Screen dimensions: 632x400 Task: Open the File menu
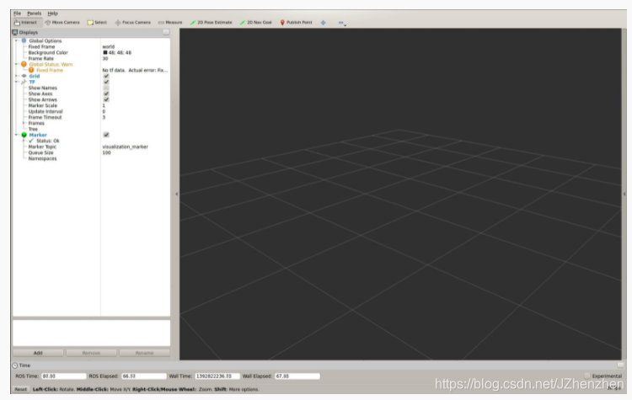point(18,13)
